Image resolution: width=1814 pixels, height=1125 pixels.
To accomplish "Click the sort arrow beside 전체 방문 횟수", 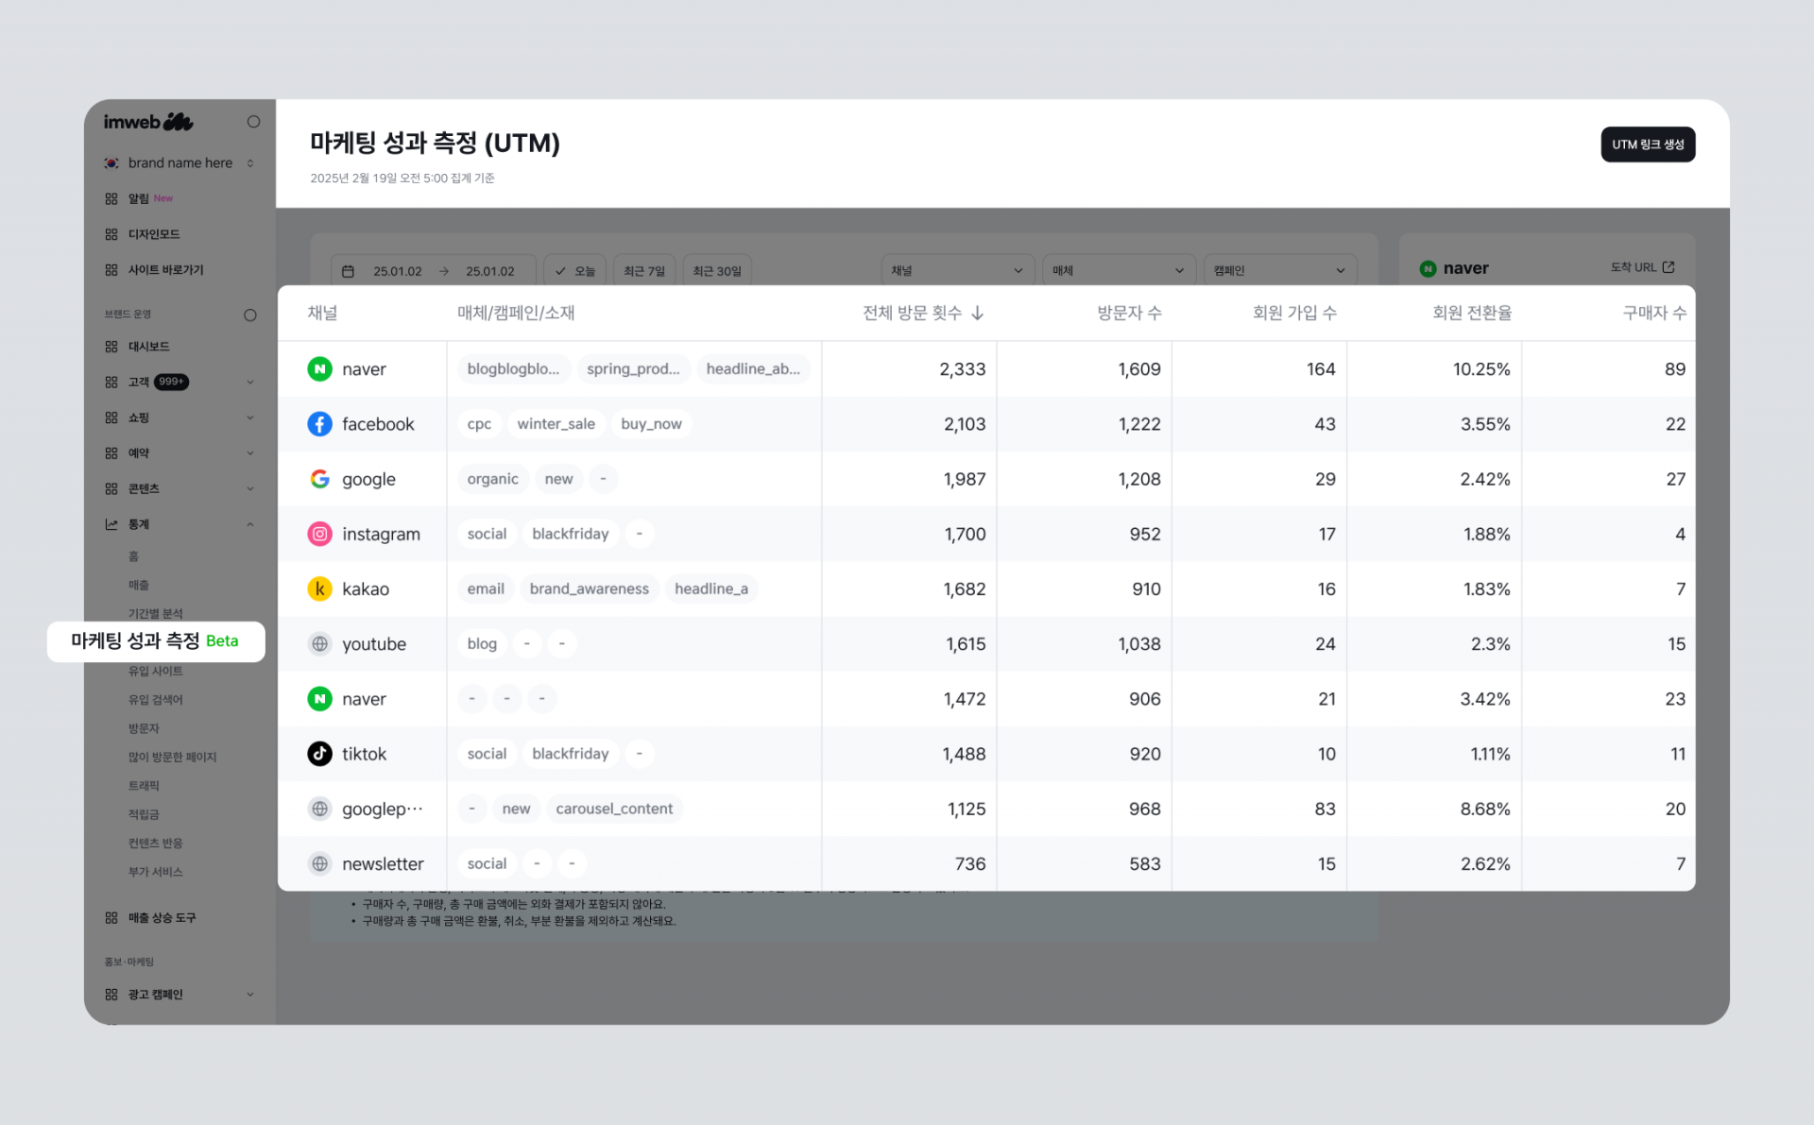I will click(978, 313).
